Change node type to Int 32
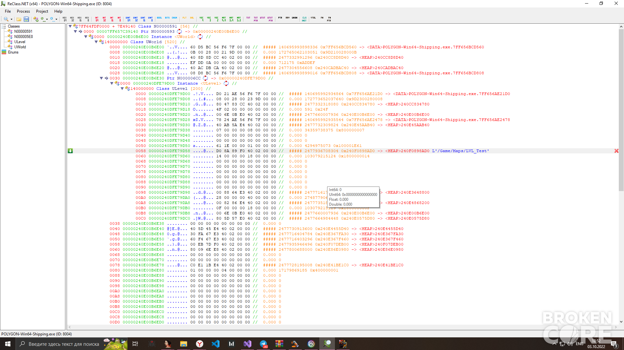 click(x=104, y=19)
